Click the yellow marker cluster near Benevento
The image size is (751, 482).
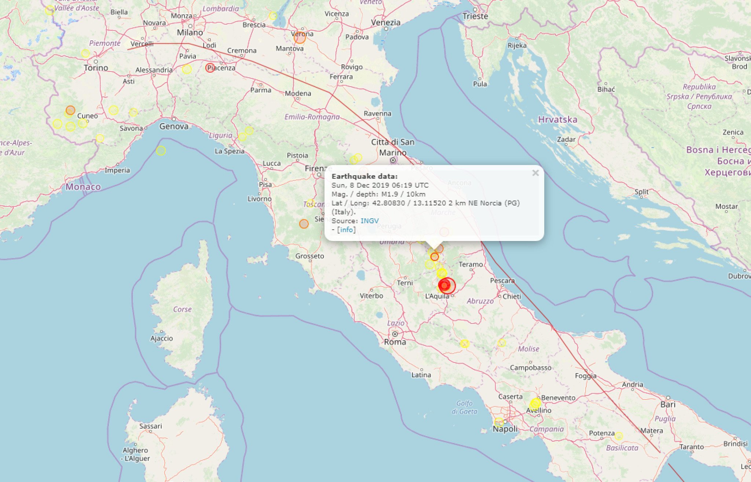(535, 404)
